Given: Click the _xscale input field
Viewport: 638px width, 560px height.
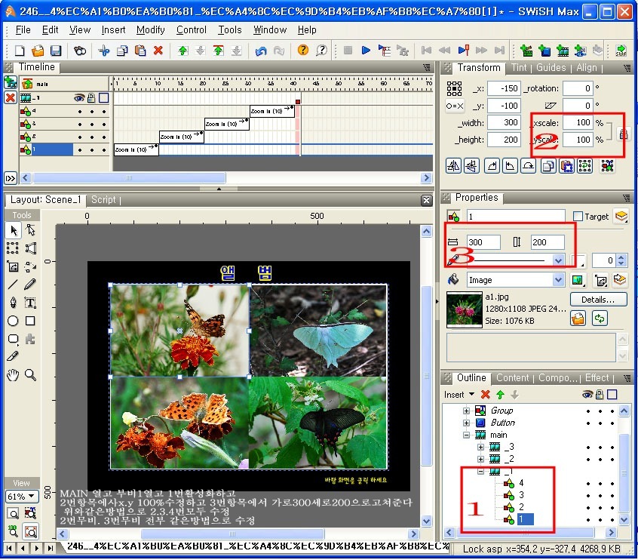Looking at the screenshot, I should coord(578,122).
